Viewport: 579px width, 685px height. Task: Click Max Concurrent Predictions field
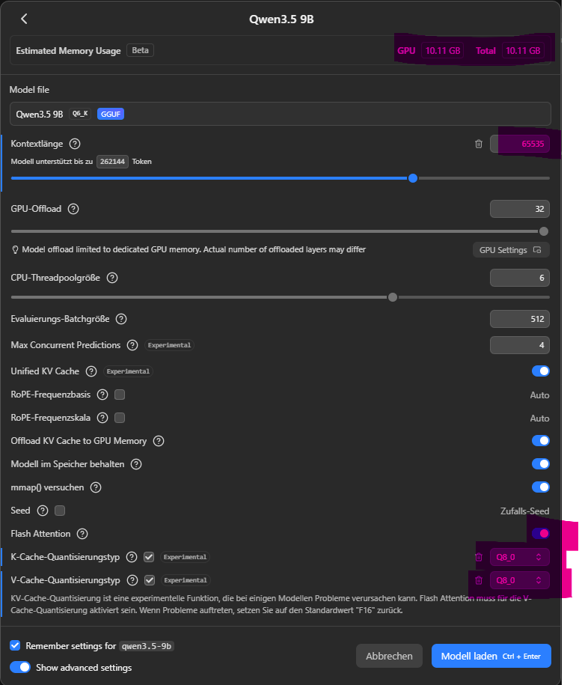point(520,345)
